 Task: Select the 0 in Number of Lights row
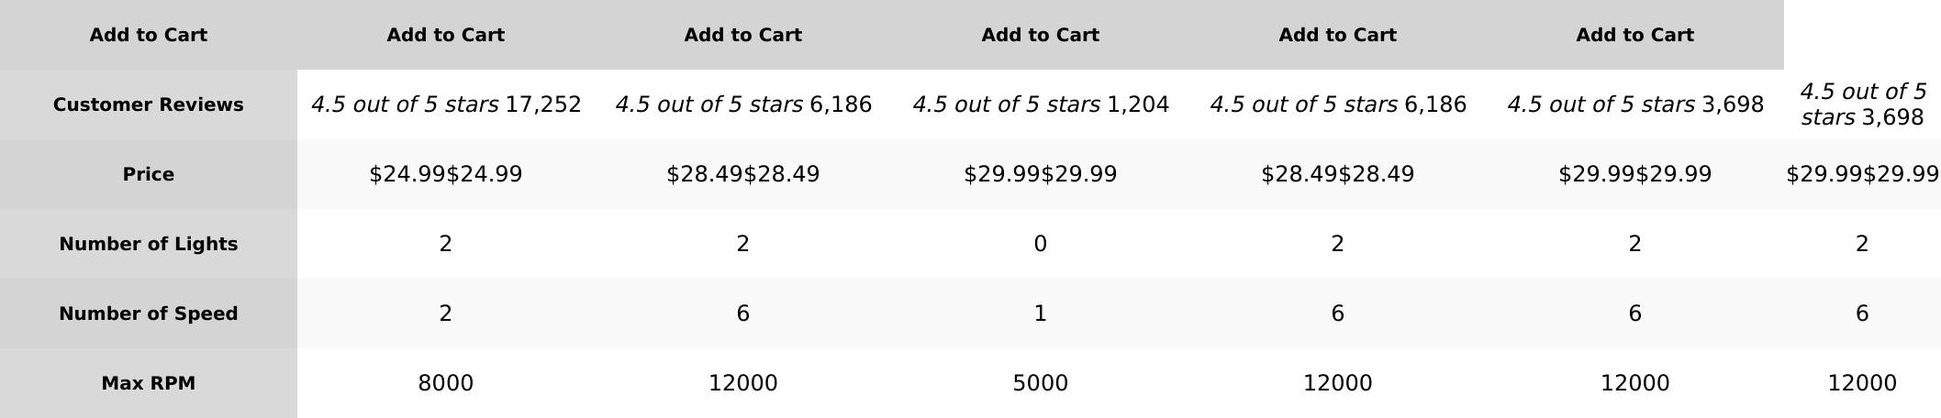pyautogui.click(x=1040, y=244)
